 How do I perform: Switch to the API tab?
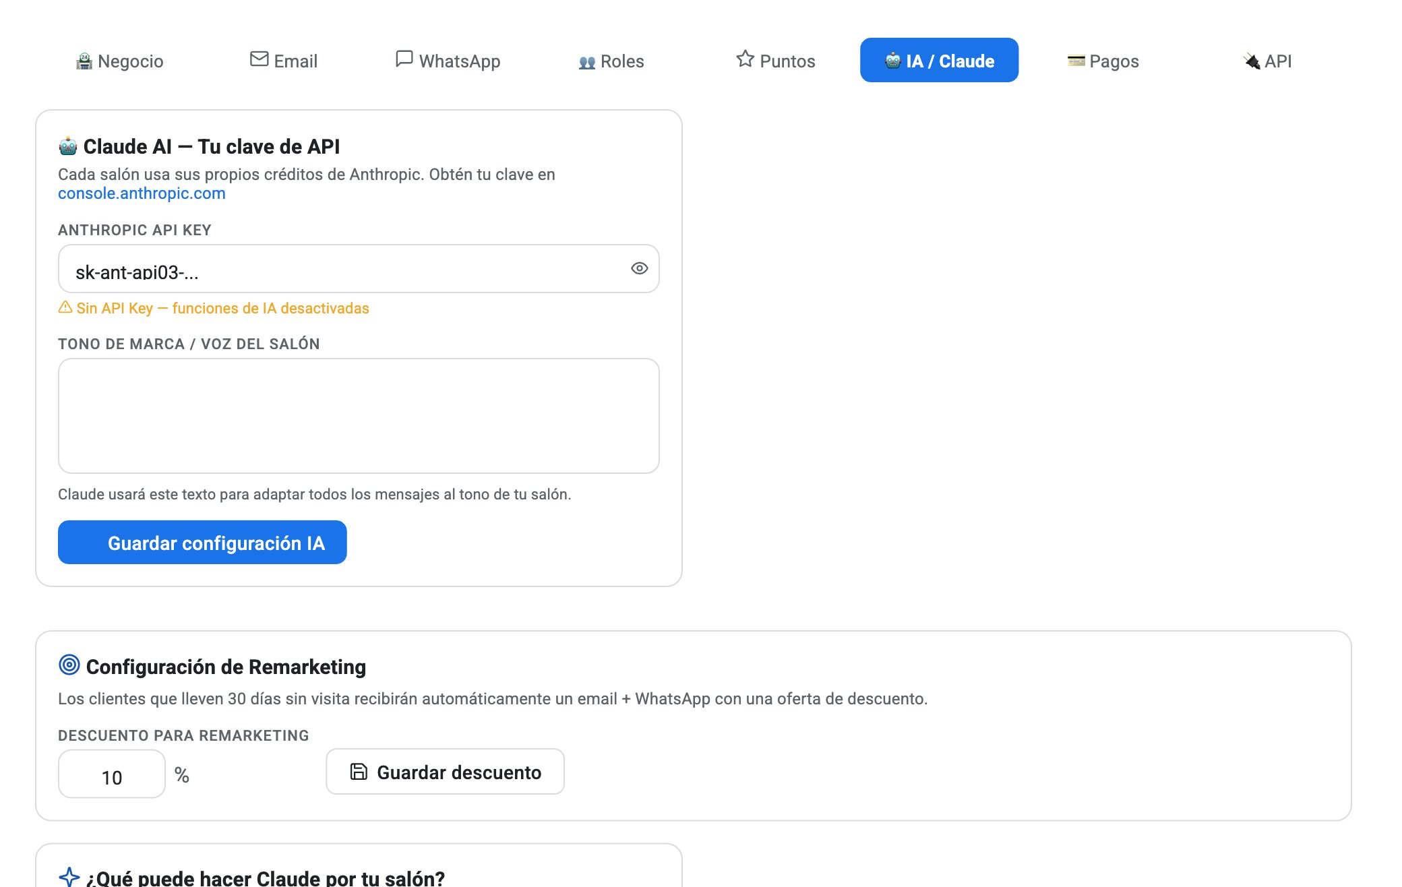[x=1267, y=61]
